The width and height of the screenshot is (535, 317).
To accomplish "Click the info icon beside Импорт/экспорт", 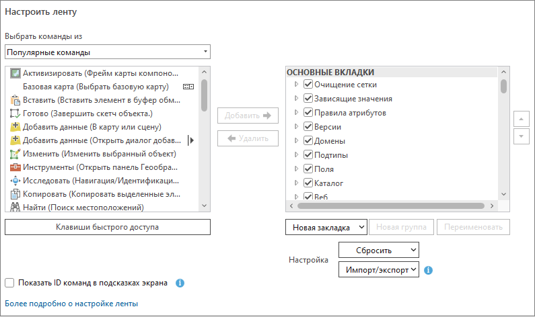I will [x=428, y=271].
